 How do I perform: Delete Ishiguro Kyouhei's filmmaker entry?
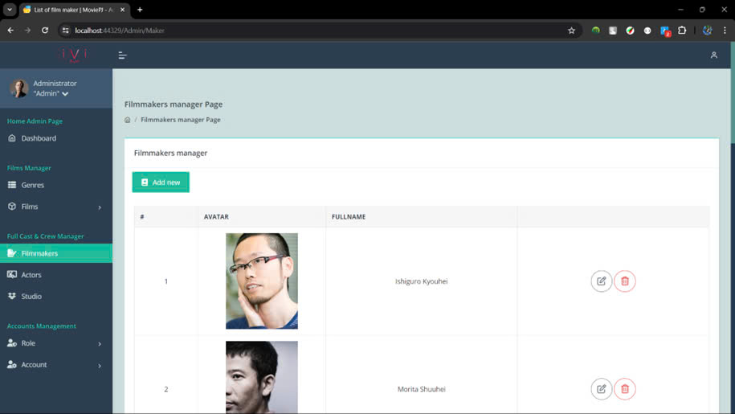tap(625, 281)
